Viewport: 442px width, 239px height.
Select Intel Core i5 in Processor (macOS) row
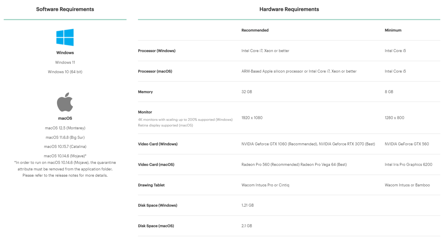[395, 71]
